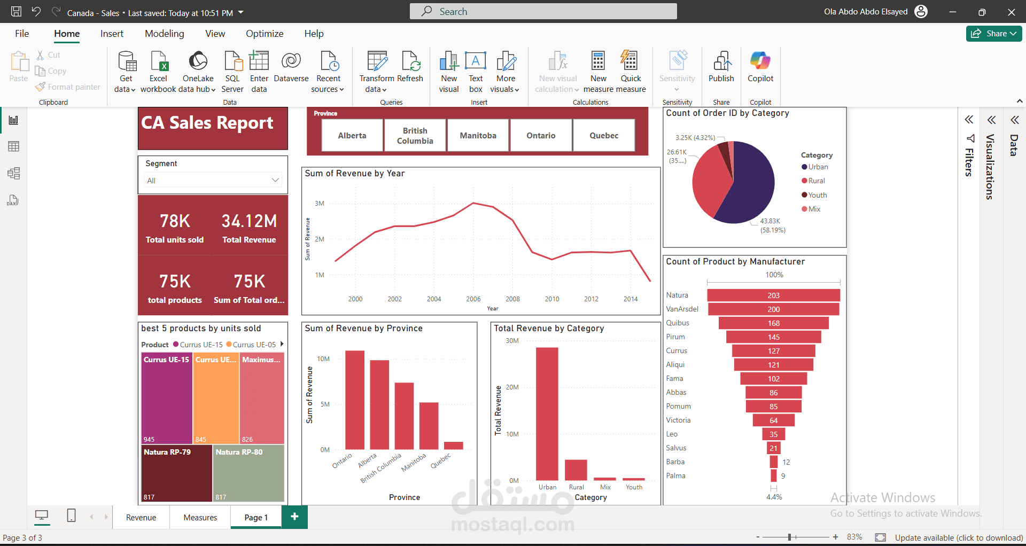Switch to Report view
Screen dimensions: 1026x546
14,120
